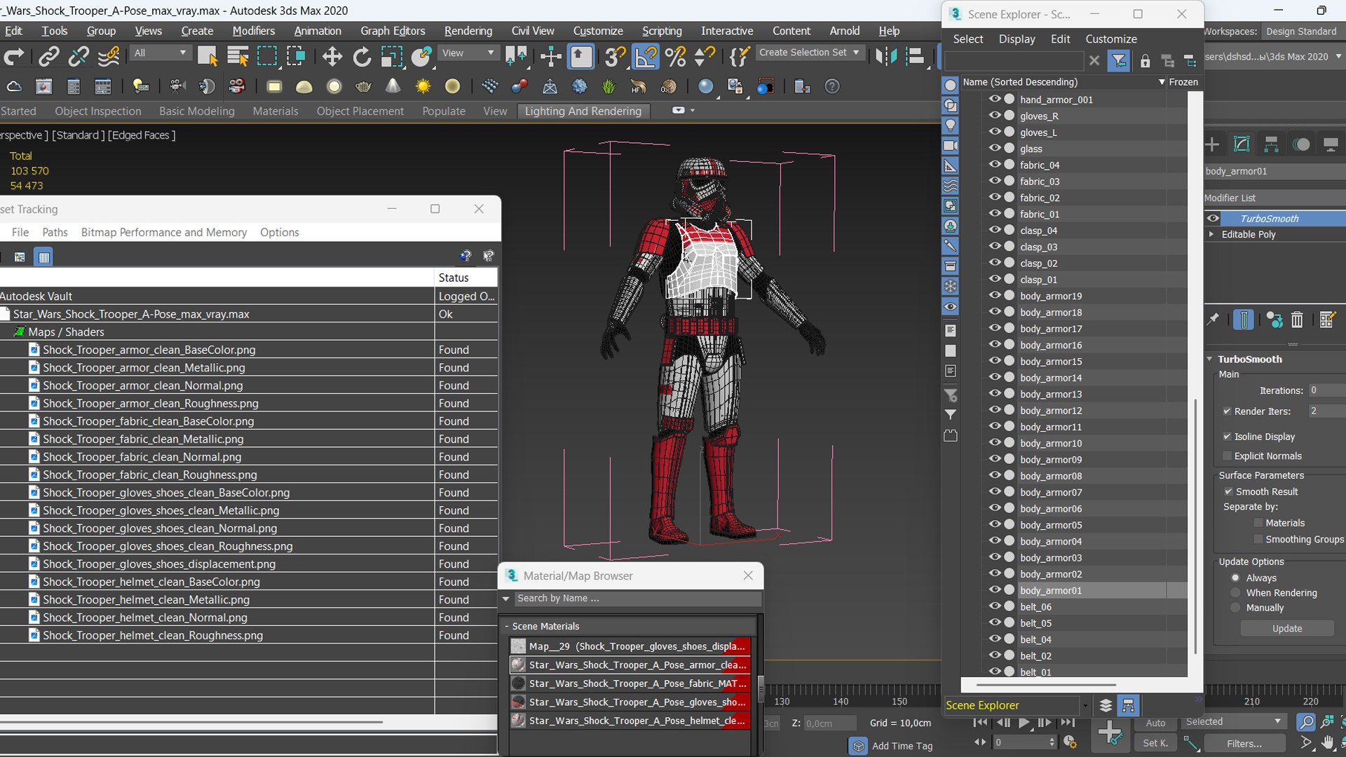
Task: Click Add Time Tag
Action: (x=902, y=746)
